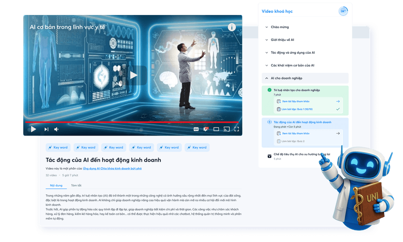Cast video to another screen
Viewport: 403px width, 242px height.
(x=226, y=129)
